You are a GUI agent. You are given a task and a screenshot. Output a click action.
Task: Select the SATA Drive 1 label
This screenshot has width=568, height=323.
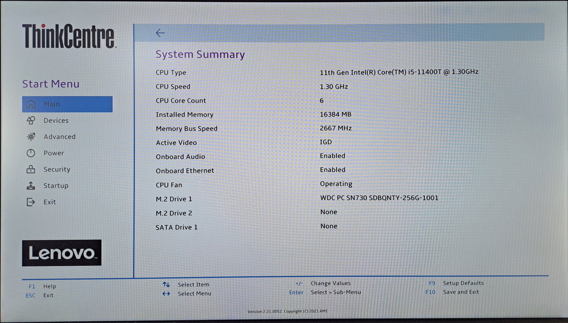[x=177, y=227]
